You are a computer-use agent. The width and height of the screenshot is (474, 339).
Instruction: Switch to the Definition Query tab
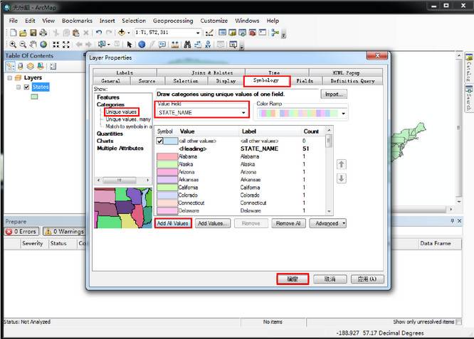click(x=352, y=81)
